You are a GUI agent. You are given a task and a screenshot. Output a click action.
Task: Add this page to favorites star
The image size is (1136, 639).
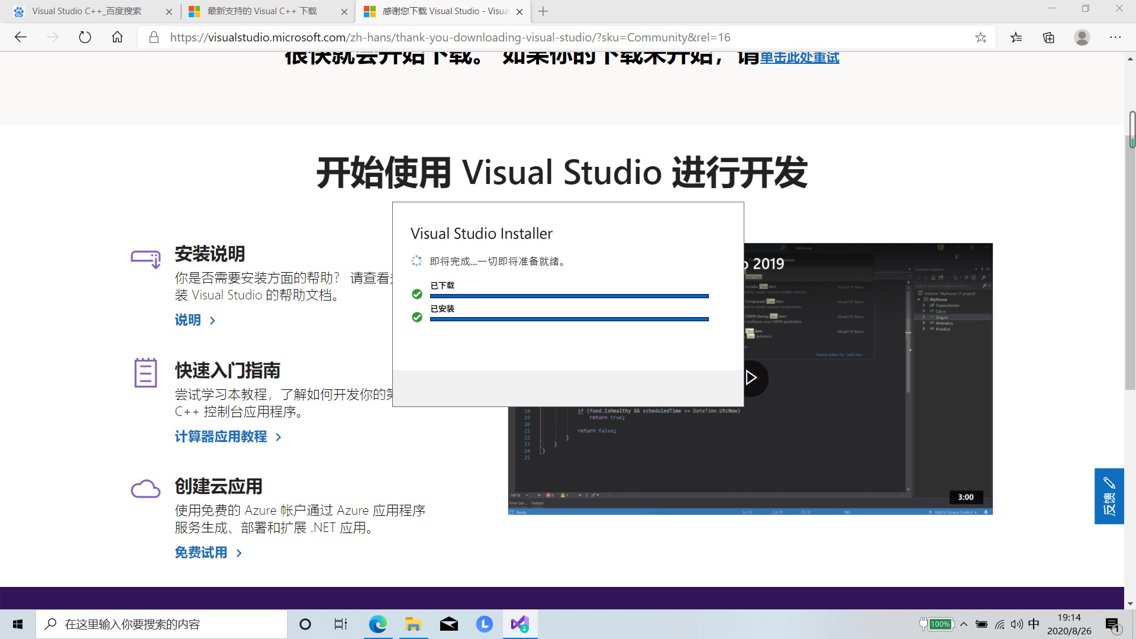980,37
